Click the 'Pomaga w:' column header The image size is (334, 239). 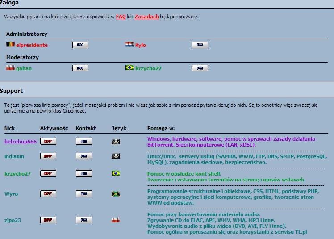161,129
